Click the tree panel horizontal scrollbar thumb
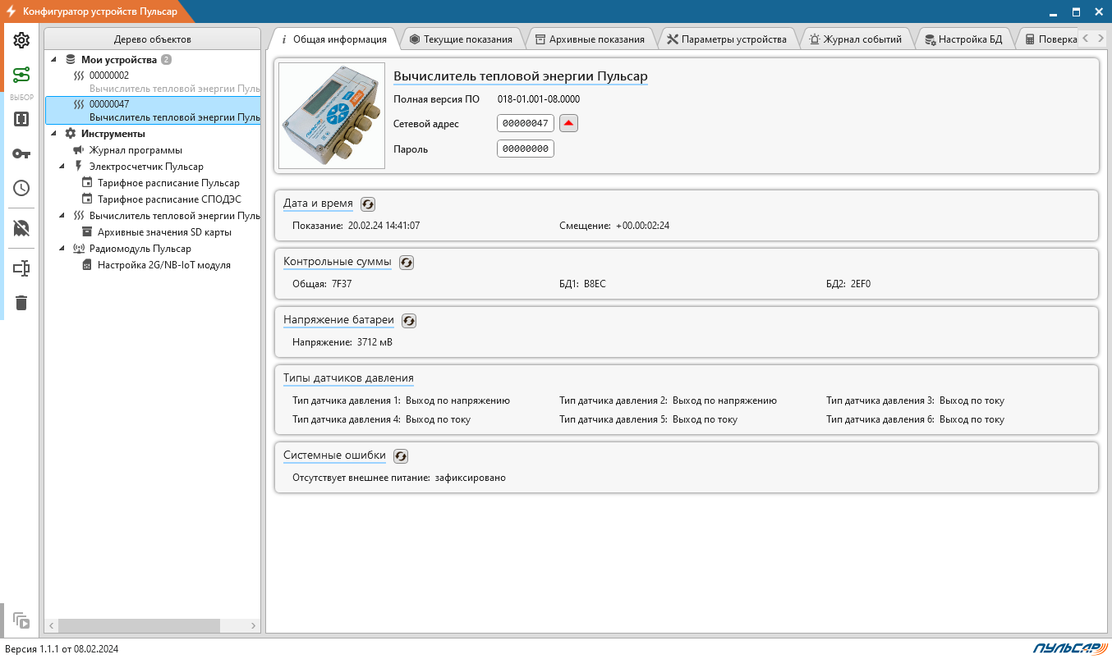This screenshot has height=659, width=1112. (138, 625)
